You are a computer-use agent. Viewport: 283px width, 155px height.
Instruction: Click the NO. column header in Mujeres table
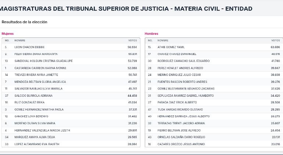[x=7, y=41]
